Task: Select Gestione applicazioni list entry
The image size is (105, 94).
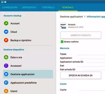Action: coord(28,74)
